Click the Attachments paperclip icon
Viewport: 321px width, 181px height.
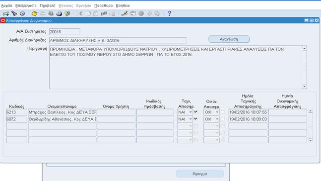(149, 13)
